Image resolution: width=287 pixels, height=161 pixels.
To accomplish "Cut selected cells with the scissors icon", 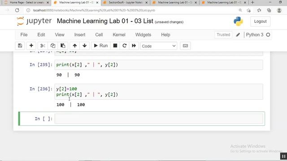I will [43, 46].
